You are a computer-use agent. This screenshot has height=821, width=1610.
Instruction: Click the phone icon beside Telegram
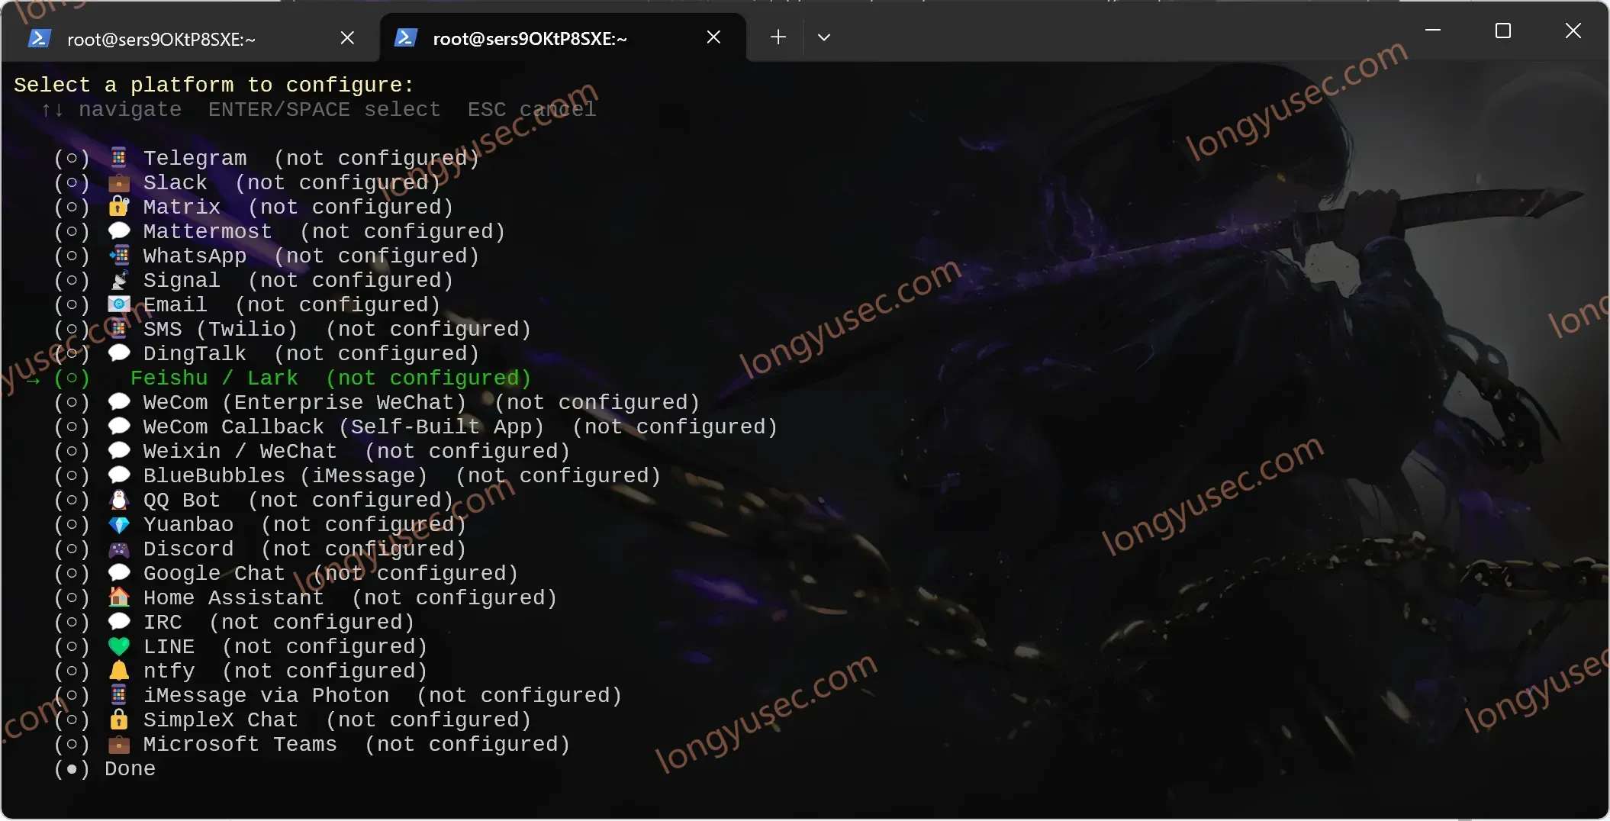click(118, 158)
